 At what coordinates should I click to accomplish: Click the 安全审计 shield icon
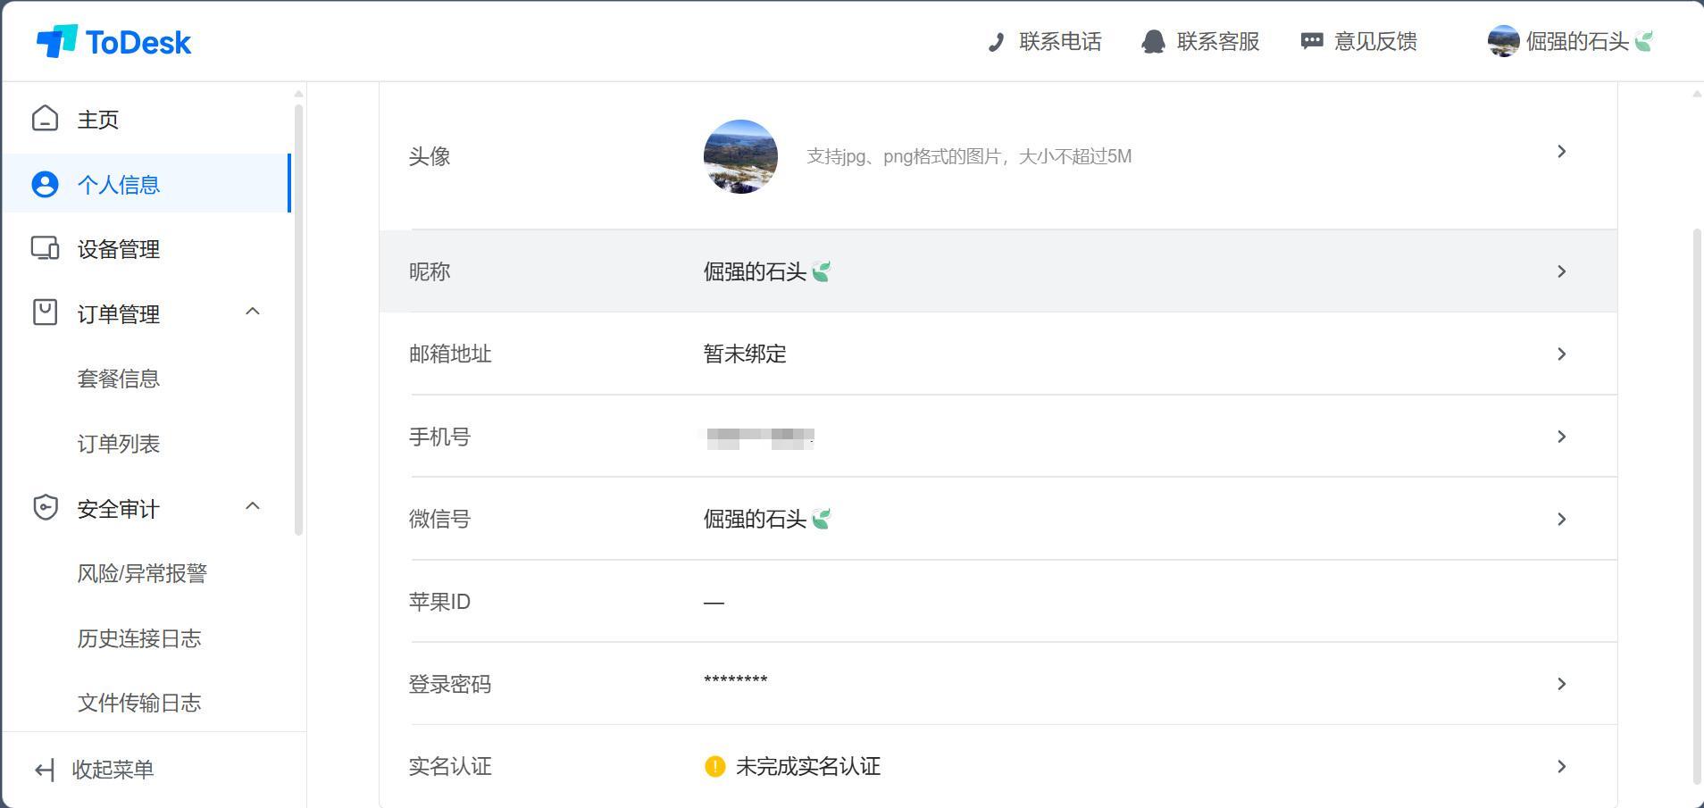pos(45,507)
